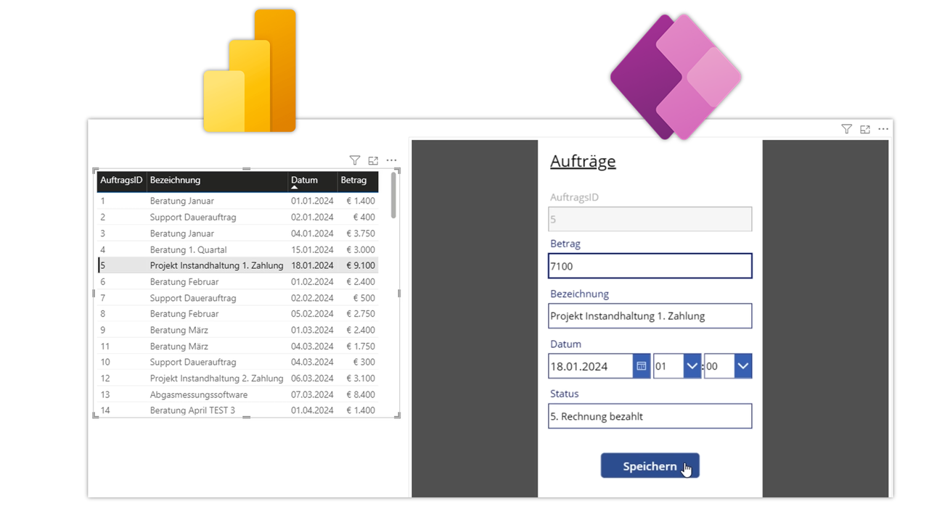Select 'Beratung Februar' in row 8
Screen dimensions: 929x522
tap(184, 314)
